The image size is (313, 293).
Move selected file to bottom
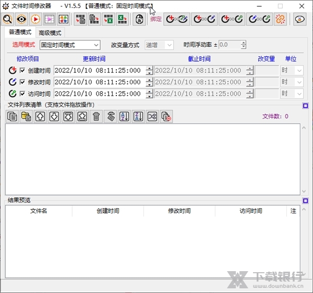82,117
